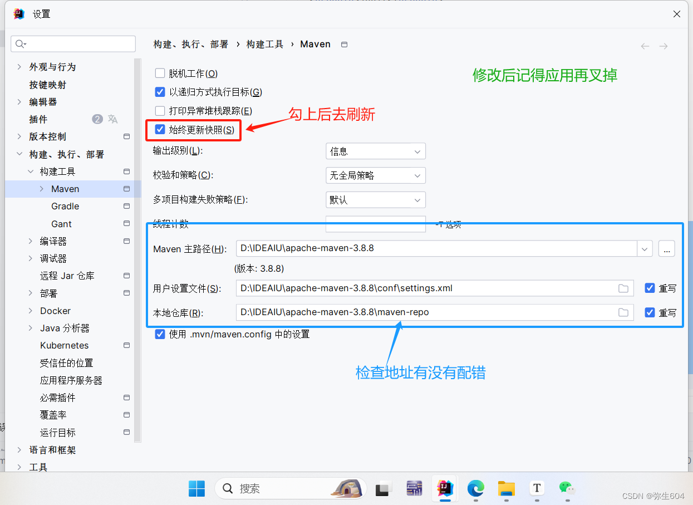Select 受信任的位置 in settings tree

tap(67, 363)
